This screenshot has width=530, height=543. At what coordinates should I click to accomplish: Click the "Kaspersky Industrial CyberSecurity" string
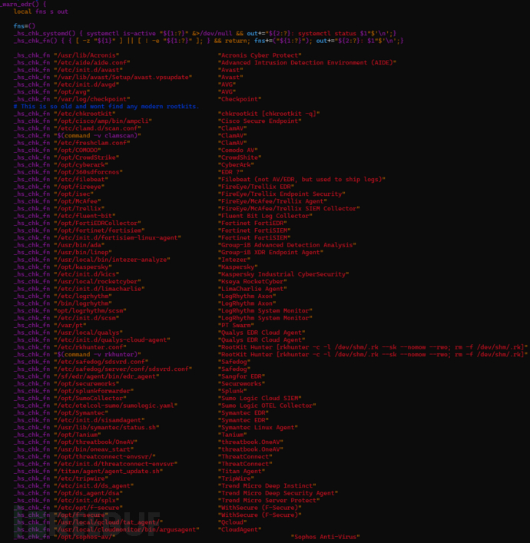(x=283, y=273)
